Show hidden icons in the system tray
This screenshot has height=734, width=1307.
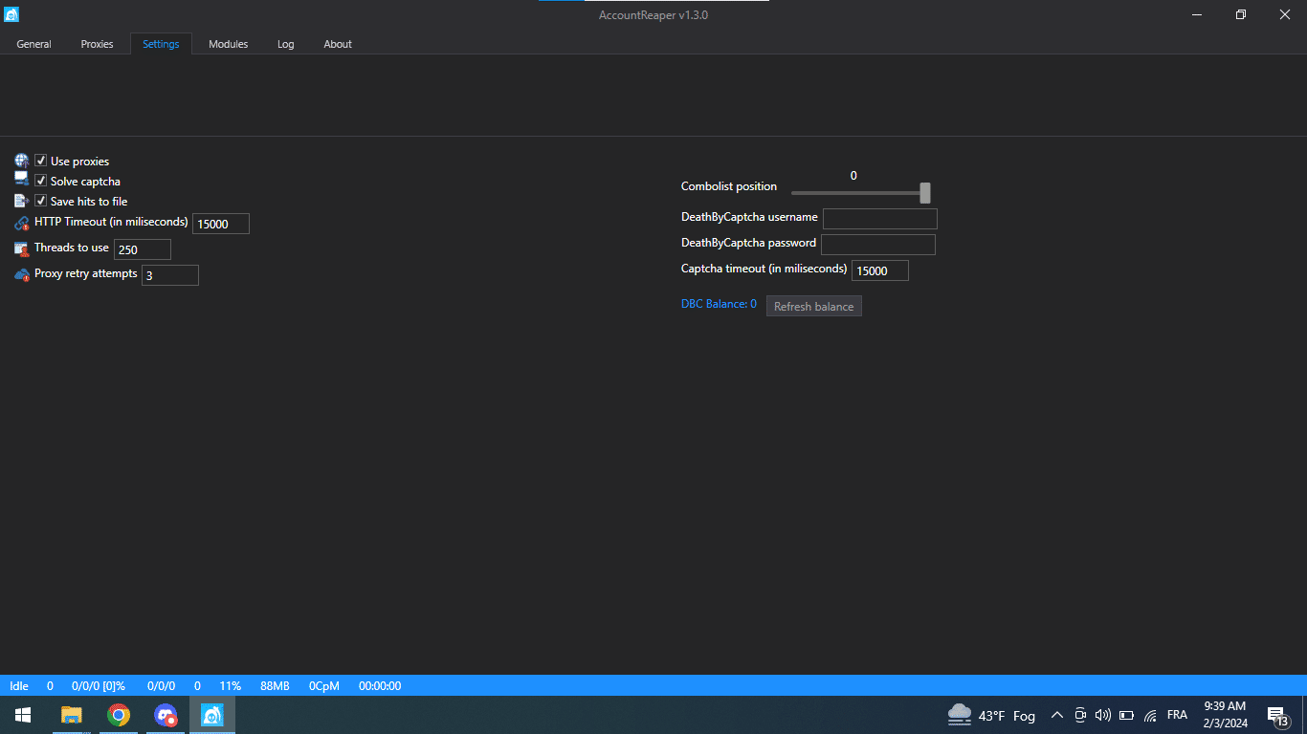point(1057,715)
